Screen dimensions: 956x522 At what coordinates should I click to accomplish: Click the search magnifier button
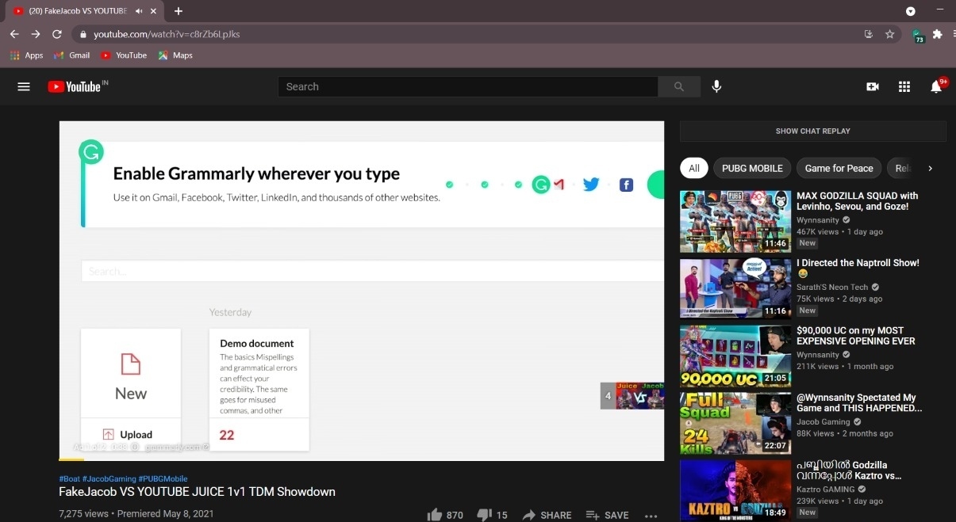click(x=679, y=86)
